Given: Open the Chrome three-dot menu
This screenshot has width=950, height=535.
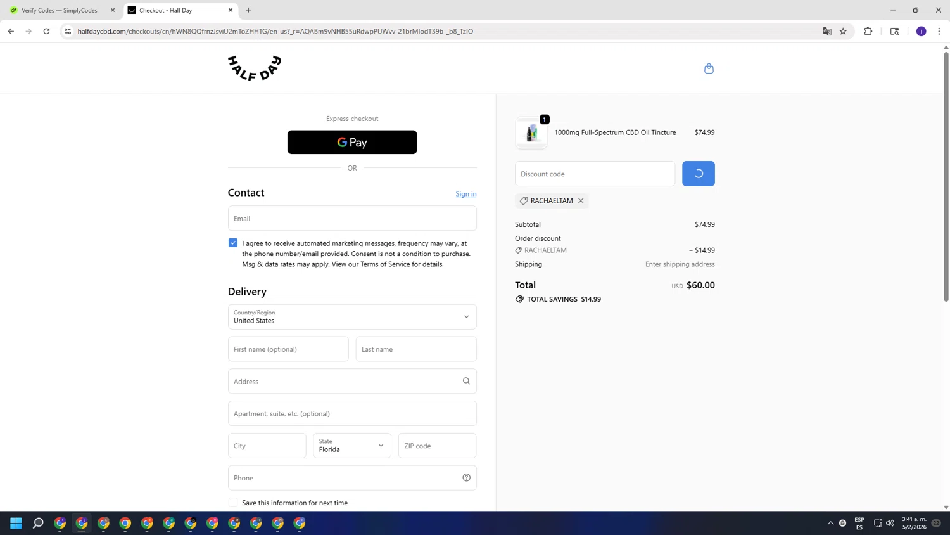Looking at the screenshot, I should click(x=939, y=31).
